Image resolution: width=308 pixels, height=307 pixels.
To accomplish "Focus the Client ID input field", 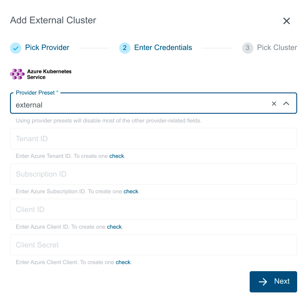I will pos(153,210).
